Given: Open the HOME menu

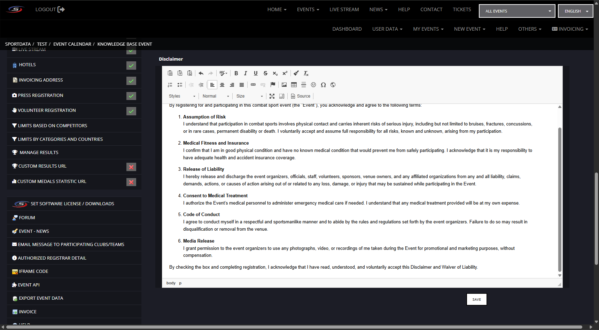Looking at the screenshot, I should 277,9.
